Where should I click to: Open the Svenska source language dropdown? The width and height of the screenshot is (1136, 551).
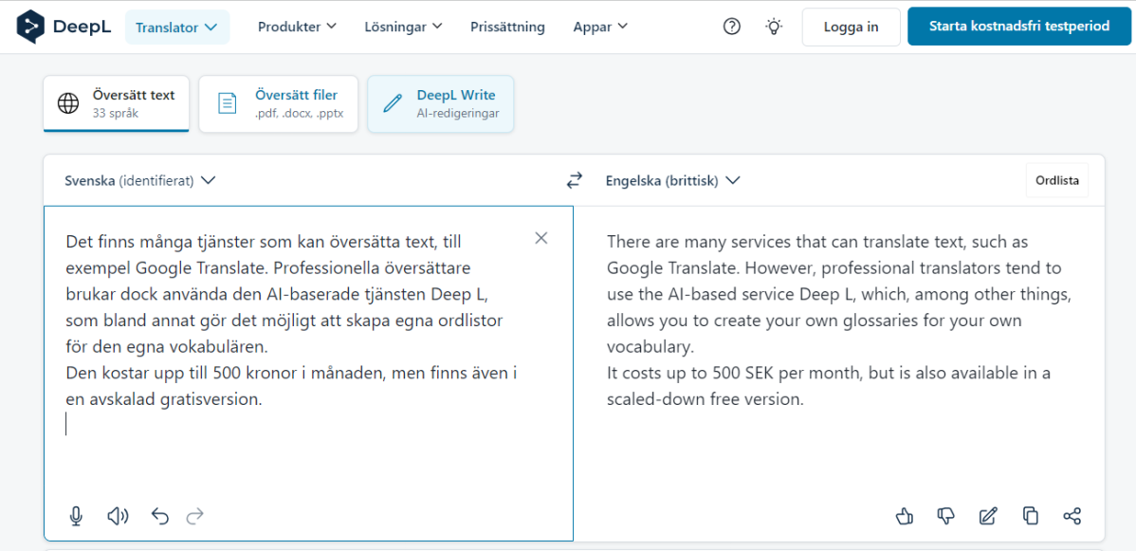point(139,180)
